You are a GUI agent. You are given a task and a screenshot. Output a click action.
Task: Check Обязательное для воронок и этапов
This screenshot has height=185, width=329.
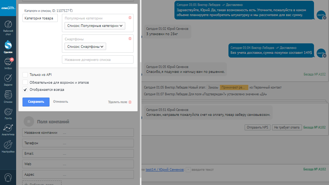point(25,82)
